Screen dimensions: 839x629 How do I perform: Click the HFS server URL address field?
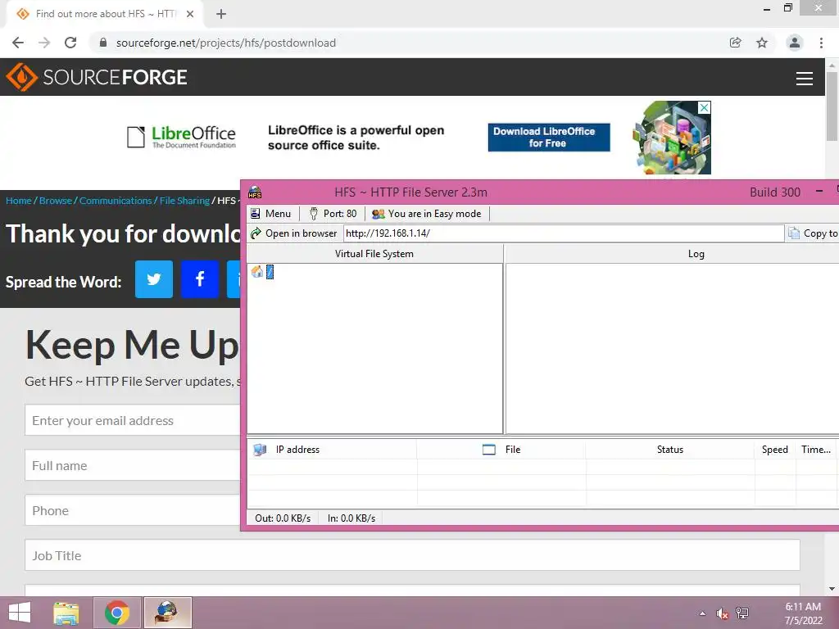click(564, 233)
